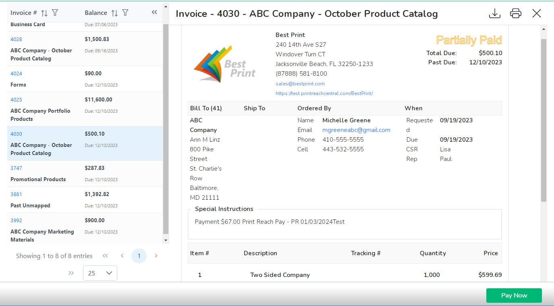Open invoice number 4025

(16, 99)
